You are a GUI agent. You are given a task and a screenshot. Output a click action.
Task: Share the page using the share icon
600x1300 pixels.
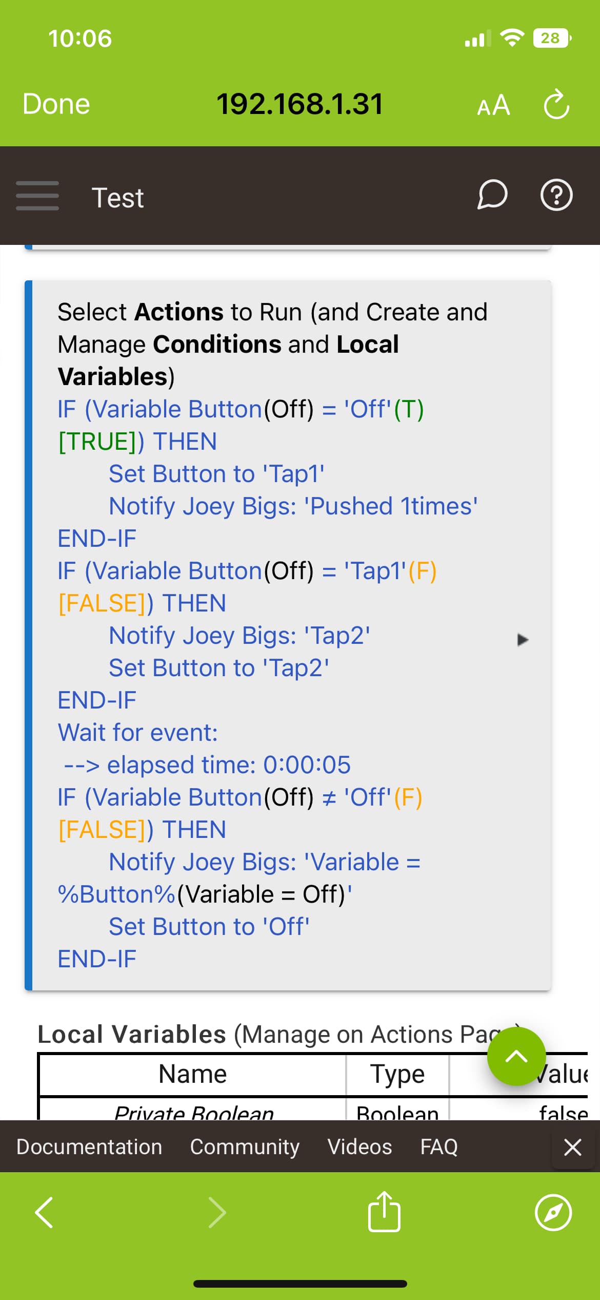coord(385,1212)
